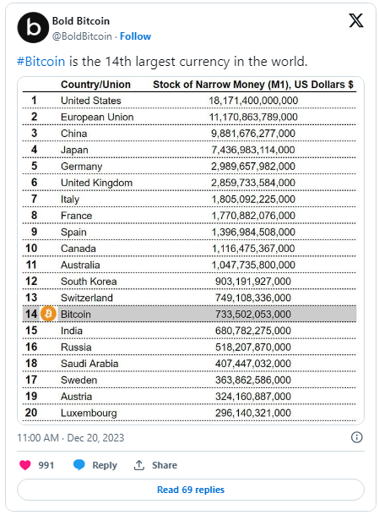Click the Bold Bitcoin profile avatar

(33, 28)
